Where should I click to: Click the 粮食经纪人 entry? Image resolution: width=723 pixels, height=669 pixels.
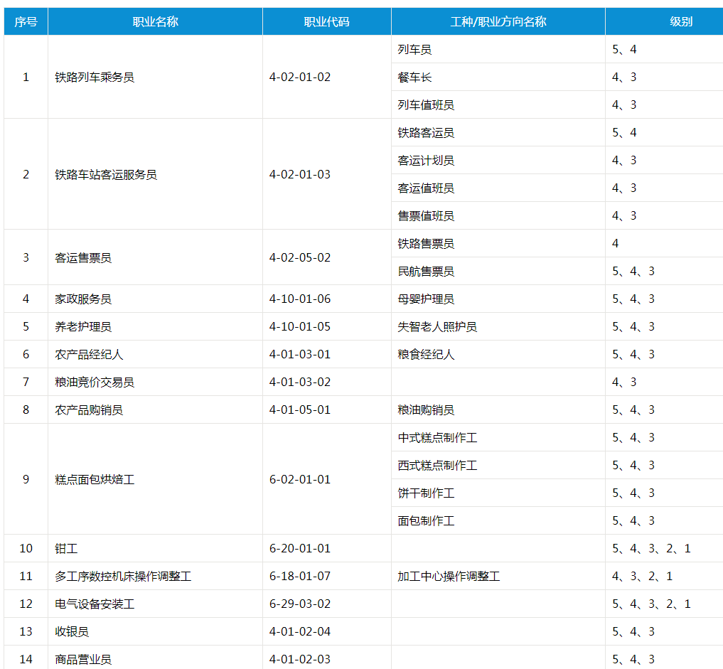point(426,354)
